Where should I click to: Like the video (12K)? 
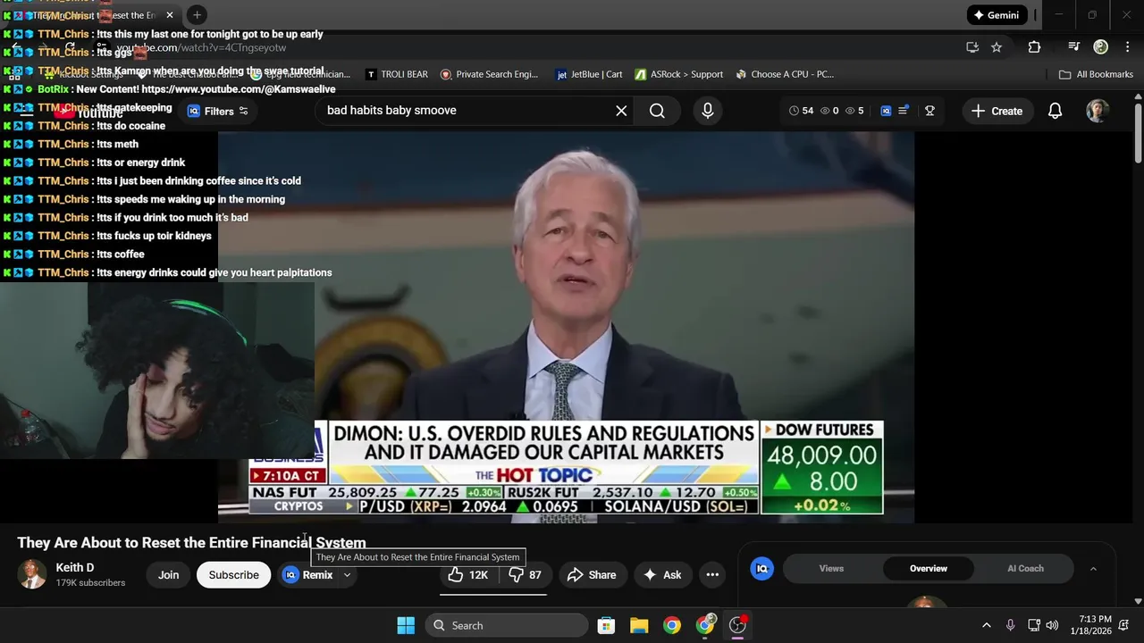pos(468,575)
